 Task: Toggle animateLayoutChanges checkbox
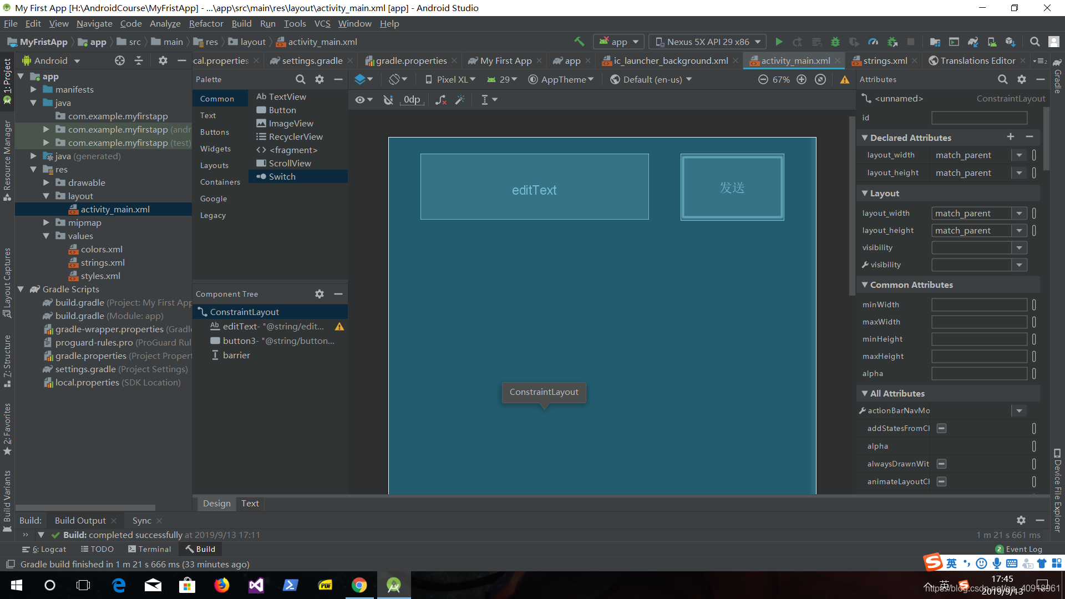[x=941, y=481]
